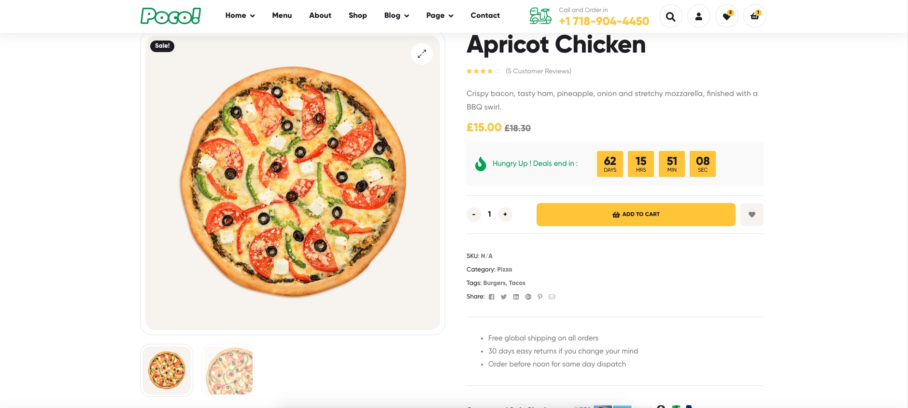Open the user account icon
The height and width of the screenshot is (408, 908).
tap(698, 16)
